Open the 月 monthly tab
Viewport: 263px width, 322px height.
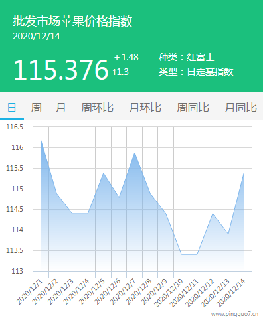[60, 108]
